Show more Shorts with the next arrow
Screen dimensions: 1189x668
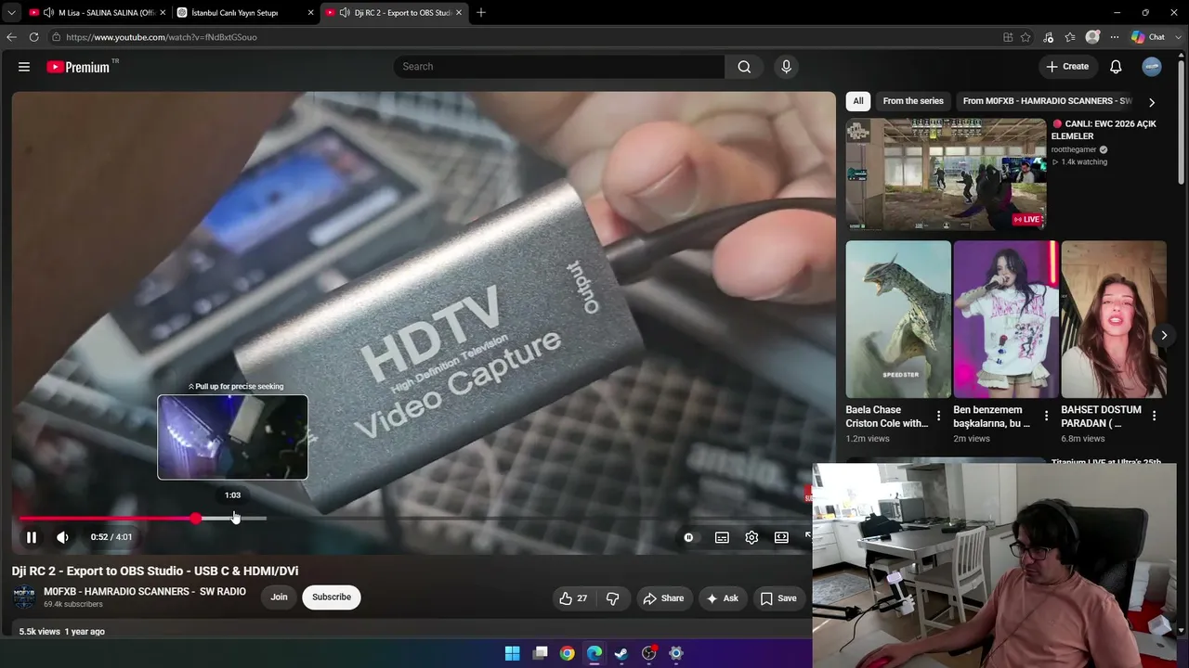[x=1164, y=335]
